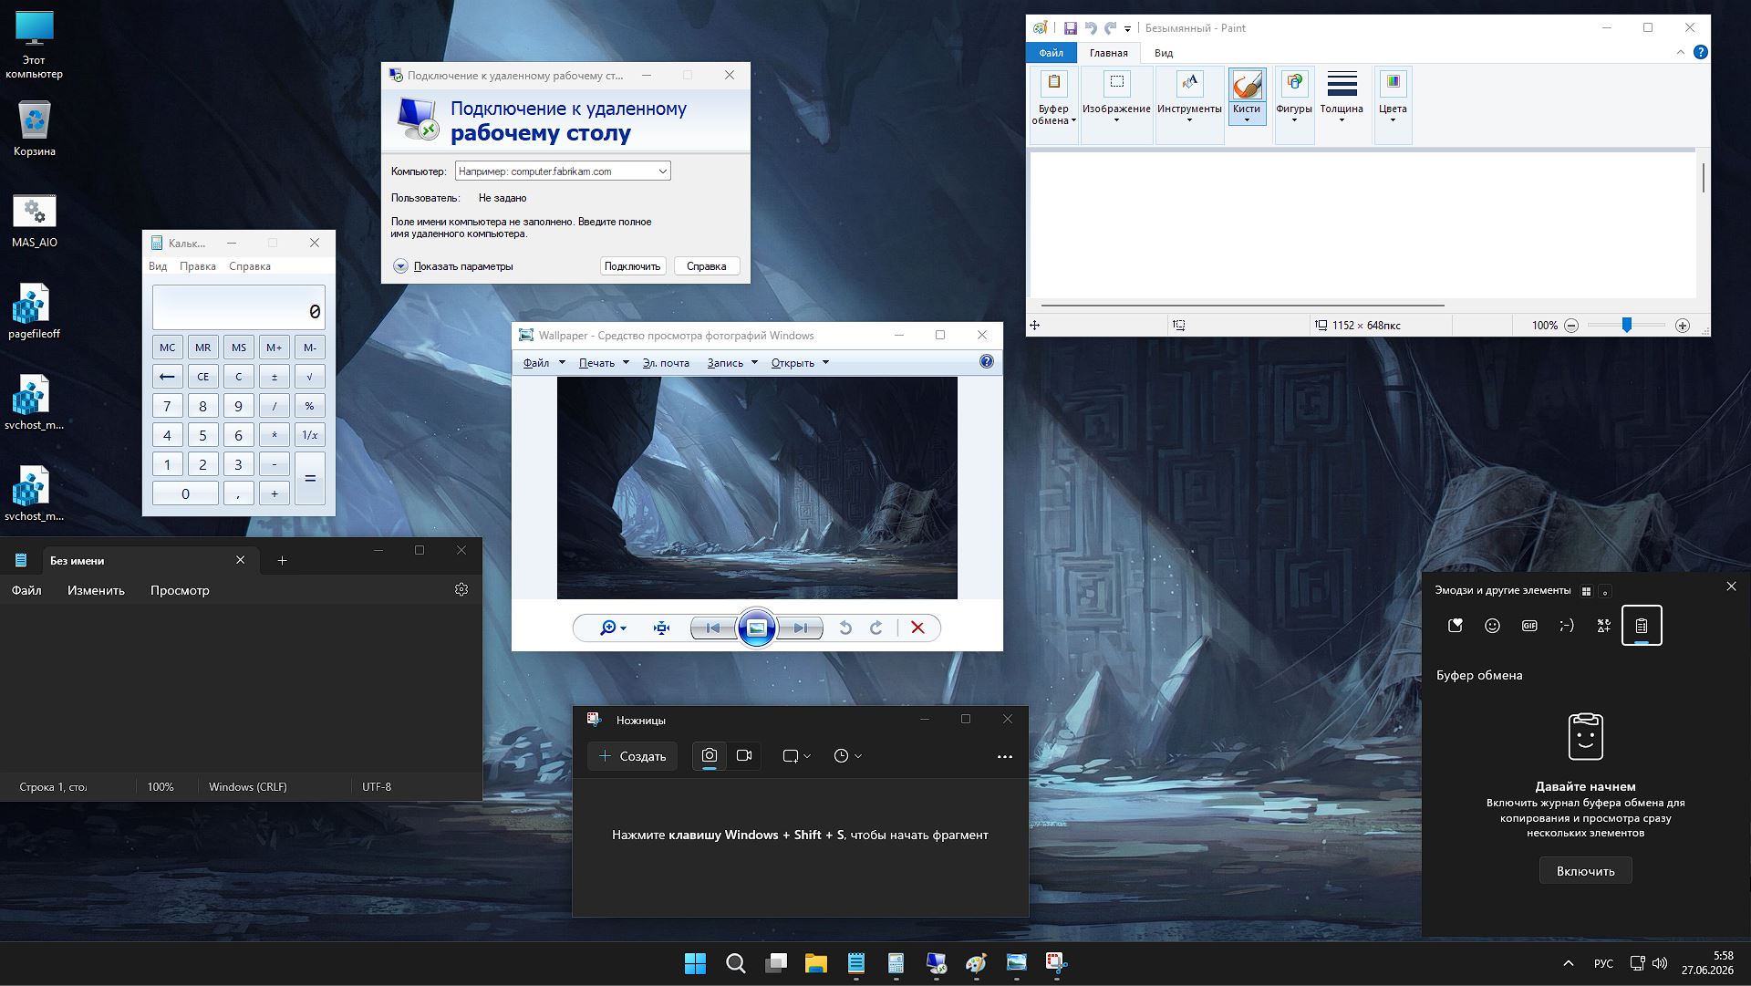The width and height of the screenshot is (1751, 986).
Task: Click the Paint zoom slider handle
Action: click(1626, 325)
